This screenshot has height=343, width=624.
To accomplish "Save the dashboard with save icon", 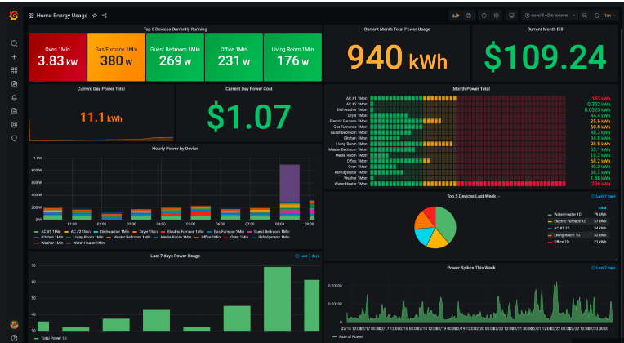I will pyautogui.click(x=469, y=16).
